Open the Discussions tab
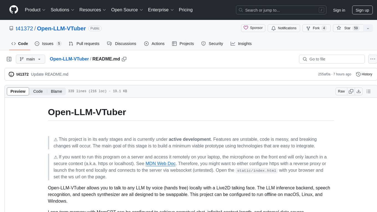The image size is (377, 212). (x=122, y=44)
